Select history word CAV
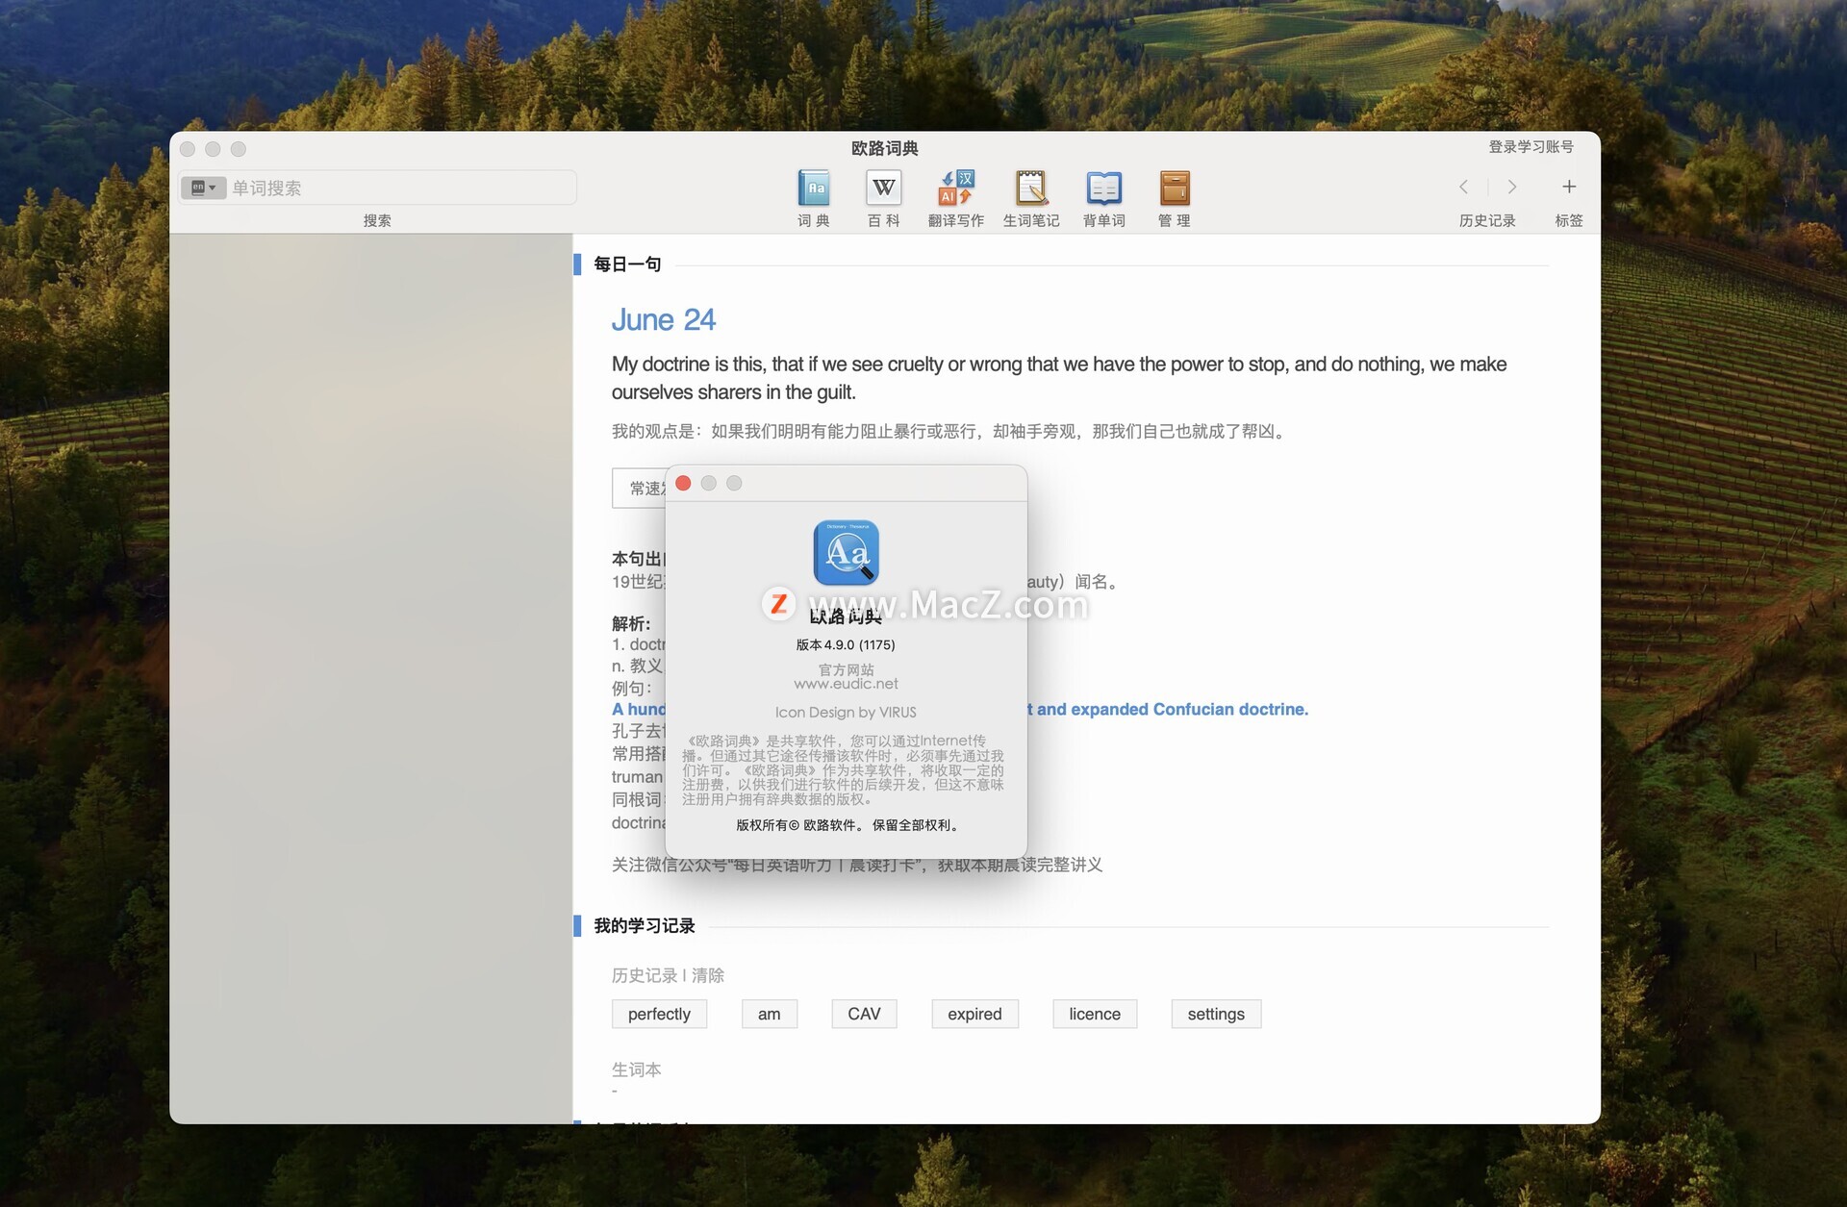This screenshot has height=1207, width=1847. pos(864,1014)
